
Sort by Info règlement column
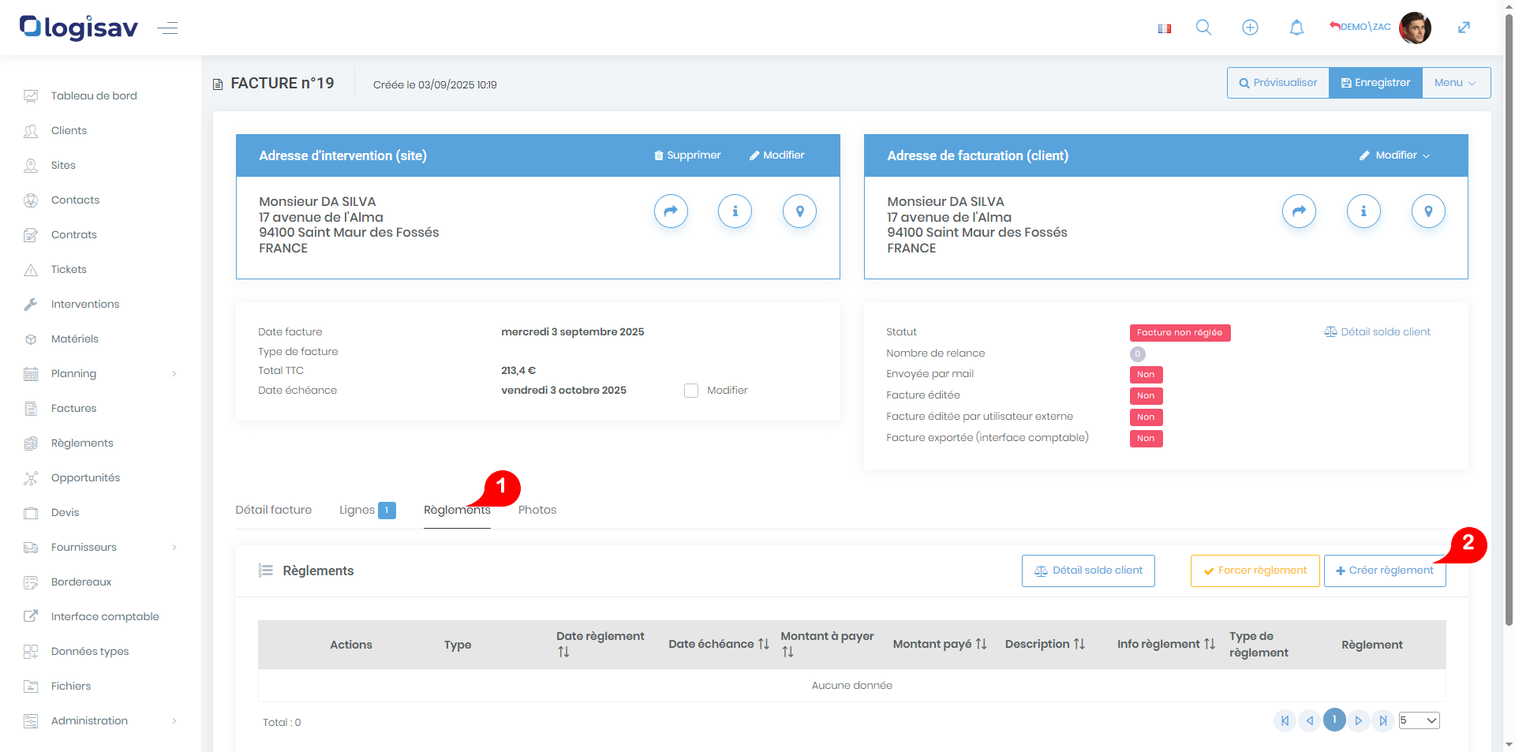1209,645
